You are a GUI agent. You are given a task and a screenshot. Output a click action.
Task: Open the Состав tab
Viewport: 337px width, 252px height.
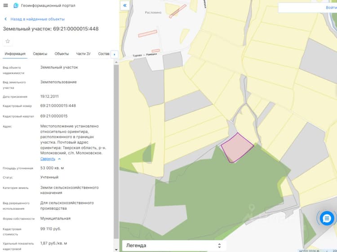(x=104, y=54)
